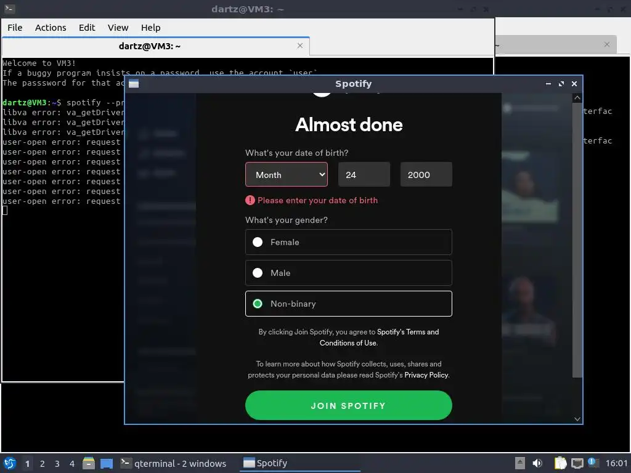Screen dimensions: 631x473
Task: Click the red date of birth error icon
Action: pyautogui.click(x=250, y=200)
